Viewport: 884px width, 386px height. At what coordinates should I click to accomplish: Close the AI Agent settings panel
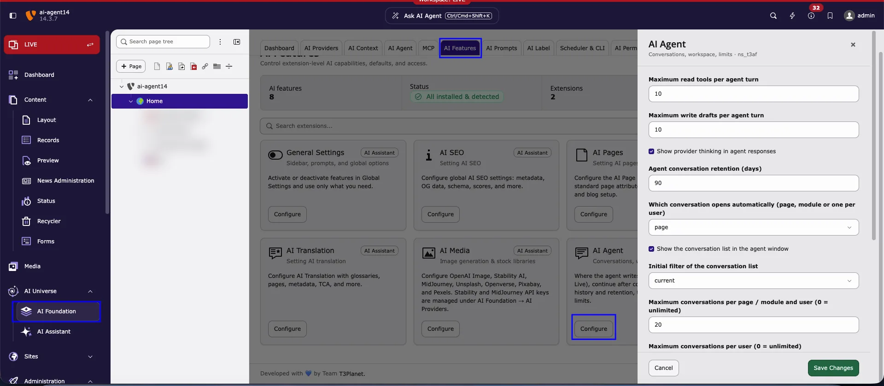[853, 45]
